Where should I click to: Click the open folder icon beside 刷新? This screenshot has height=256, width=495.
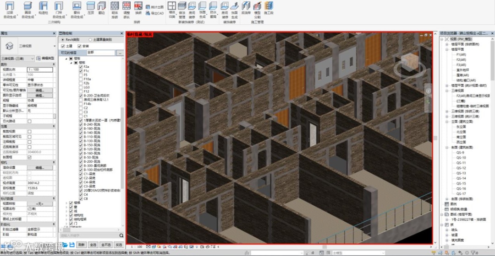pyautogui.click(x=65, y=245)
